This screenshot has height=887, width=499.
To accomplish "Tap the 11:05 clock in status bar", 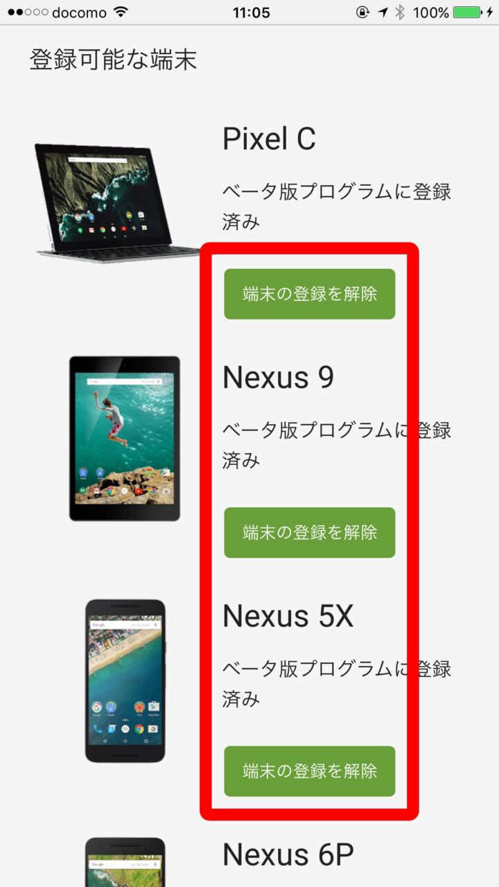I will (x=252, y=12).
